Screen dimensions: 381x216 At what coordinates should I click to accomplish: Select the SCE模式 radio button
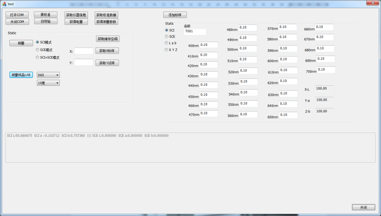[37, 50]
